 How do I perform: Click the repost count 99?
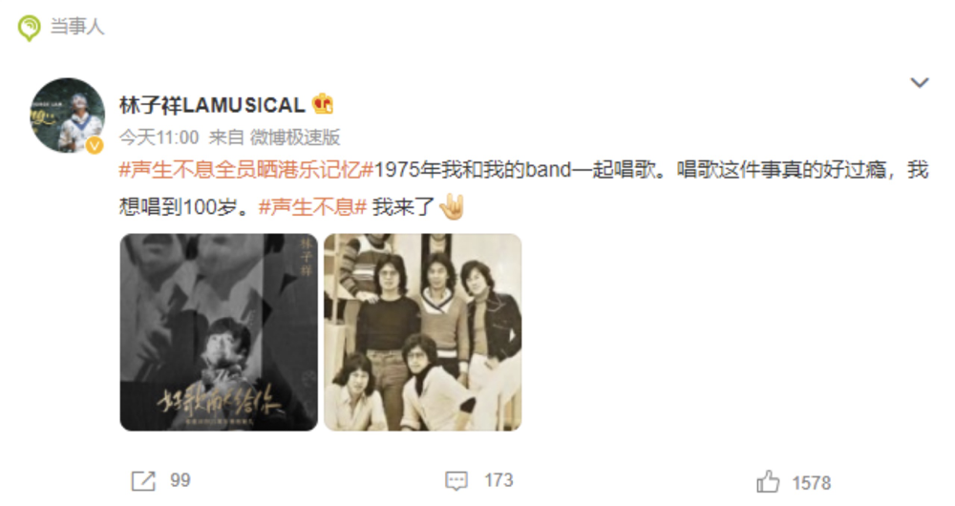180,480
